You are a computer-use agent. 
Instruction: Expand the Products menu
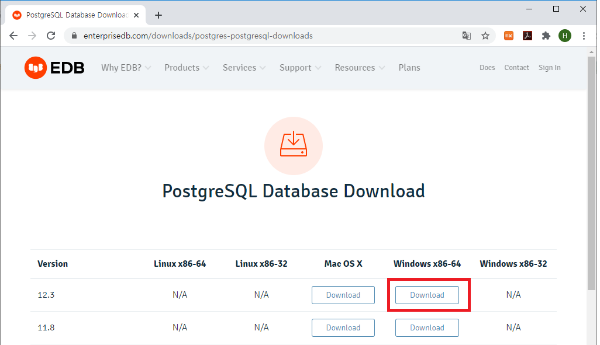[187, 68]
